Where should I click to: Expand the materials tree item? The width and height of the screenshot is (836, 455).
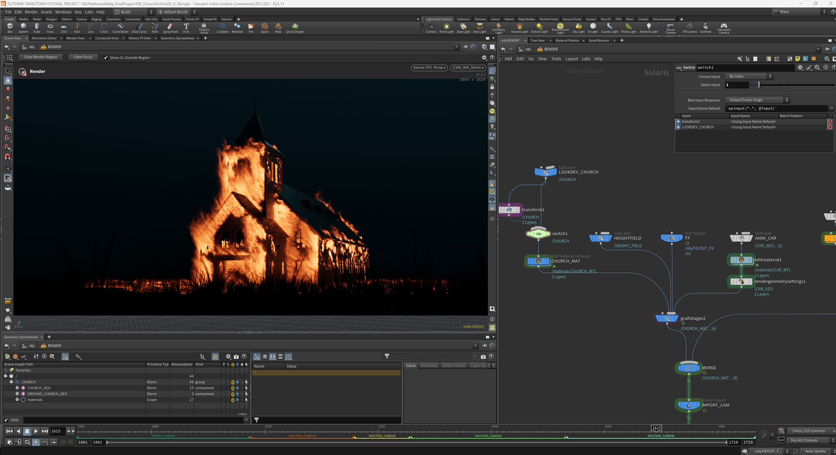(x=17, y=400)
